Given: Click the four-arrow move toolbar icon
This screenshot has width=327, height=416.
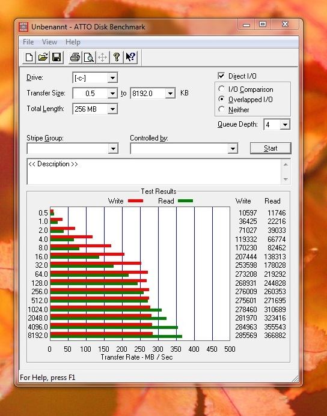Looking at the screenshot, I should coord(103,57).
